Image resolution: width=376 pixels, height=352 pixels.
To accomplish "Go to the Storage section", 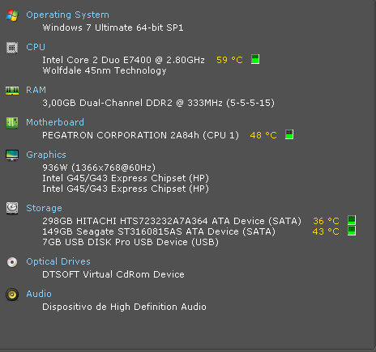I will [x=44, y=208].
